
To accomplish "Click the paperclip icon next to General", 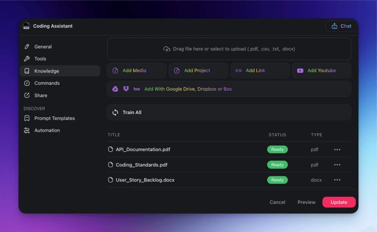I will [27, 47].
